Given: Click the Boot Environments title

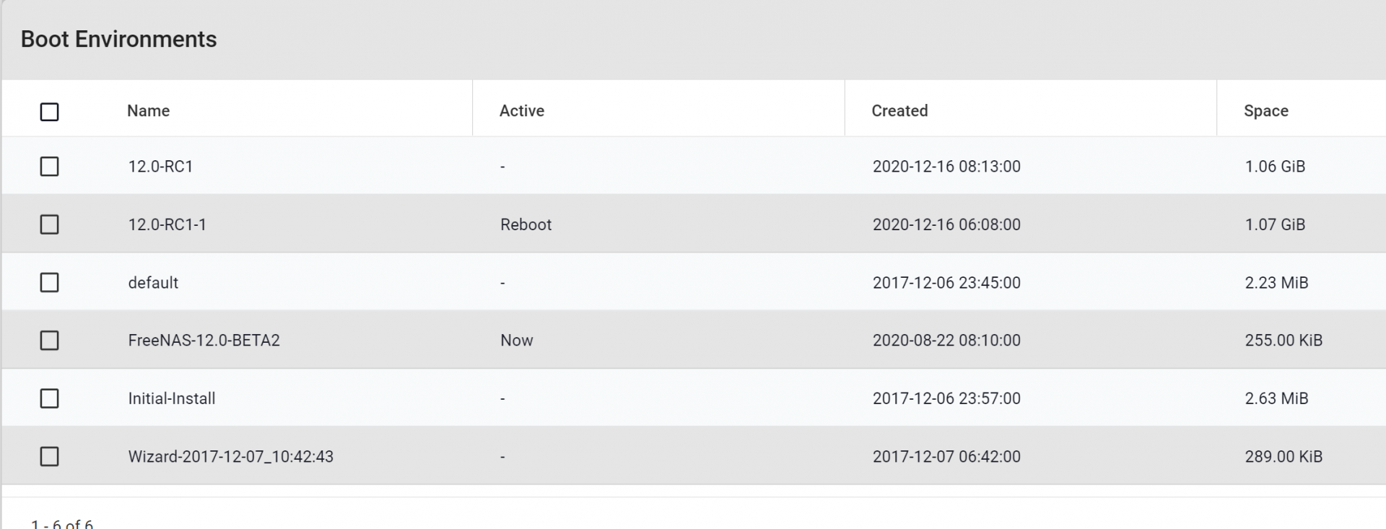Looking at the screenshot, I should pyautogui.click(x=119, y=39).
